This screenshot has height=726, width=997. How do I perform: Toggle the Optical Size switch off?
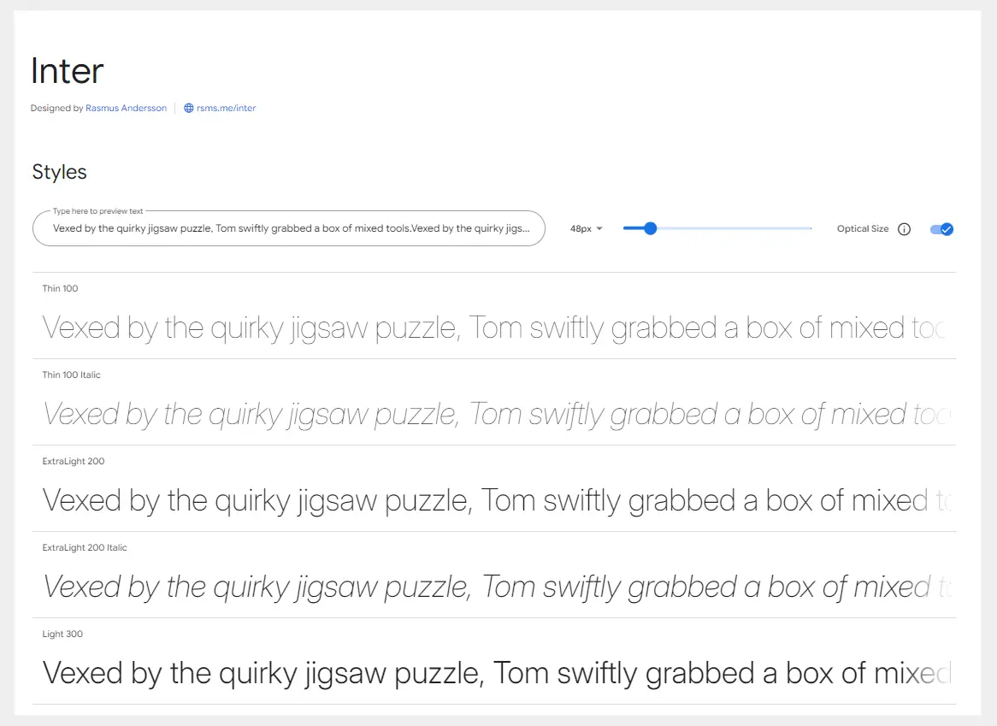(x=941, y=229)
